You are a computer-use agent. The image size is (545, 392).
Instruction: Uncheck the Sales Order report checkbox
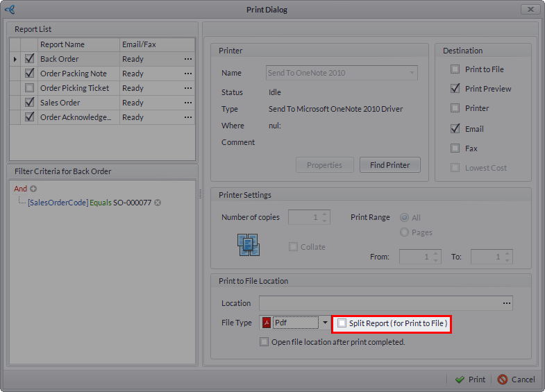(30, 102)
